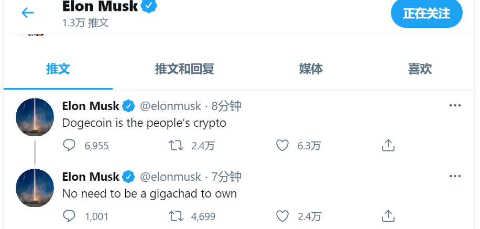This screenshot has width=480, height=229.
Task: Click the avatar on the gigachad tweet
Action: 35,188
